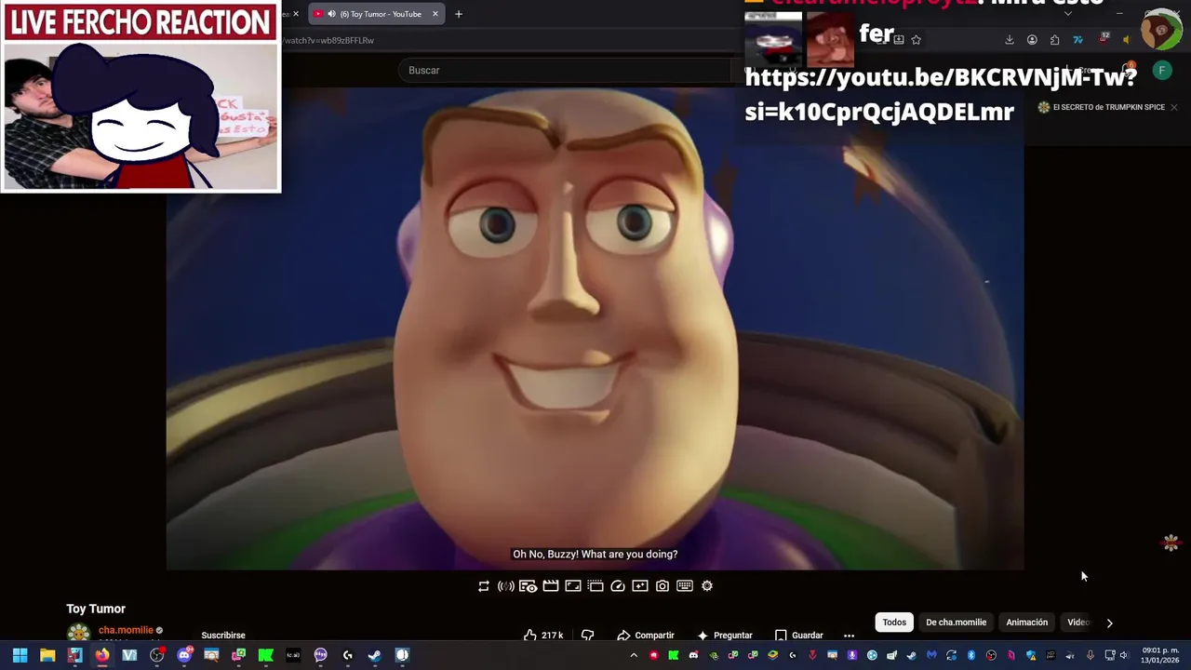
Task: Close the El Secreto de Trumpkin Spice notification
Action: click(x=1173, y=107)
